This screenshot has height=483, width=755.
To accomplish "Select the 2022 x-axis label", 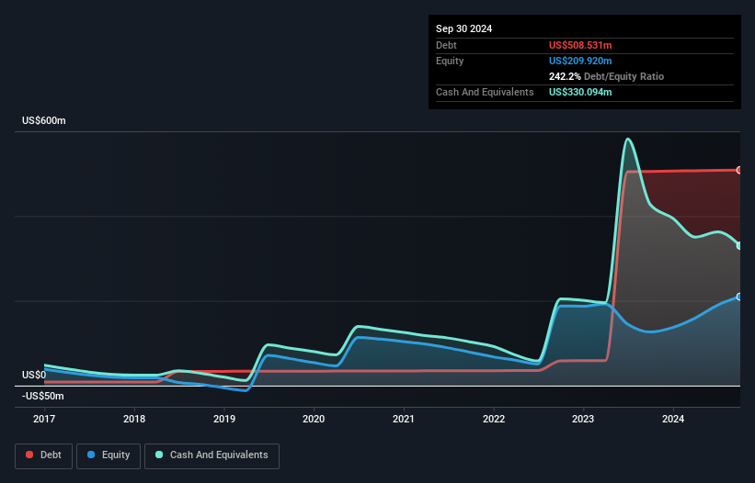I will [x=494, y=419].
